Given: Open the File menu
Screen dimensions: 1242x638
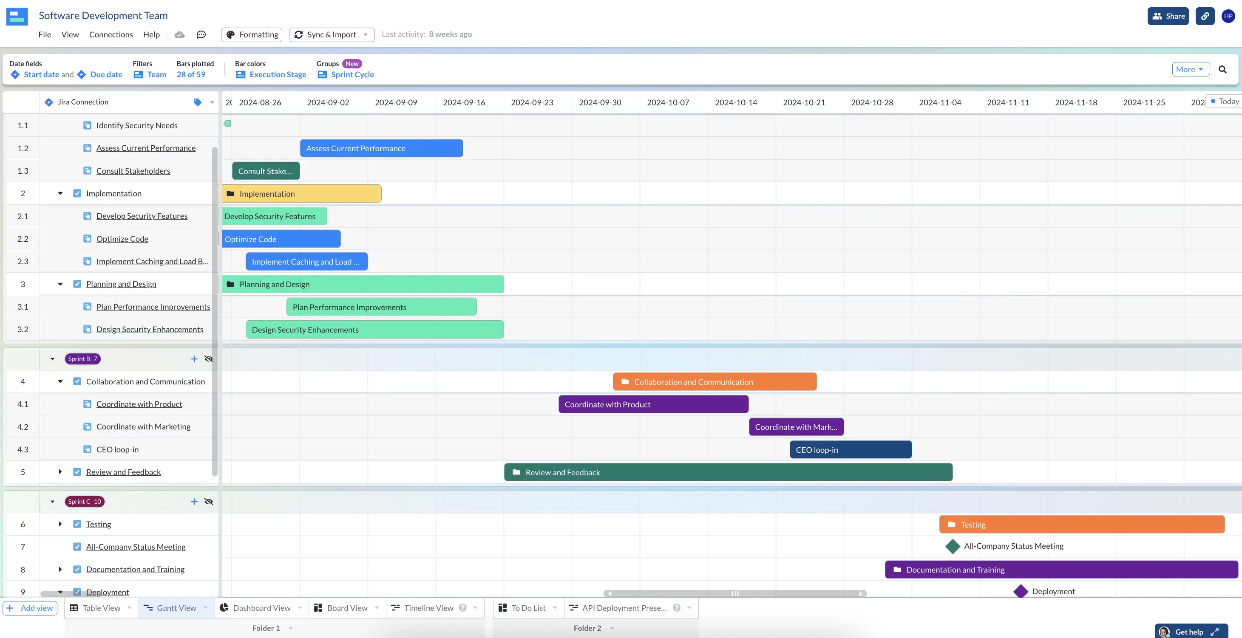Looking at the screenshot, I should click(44, 35).
